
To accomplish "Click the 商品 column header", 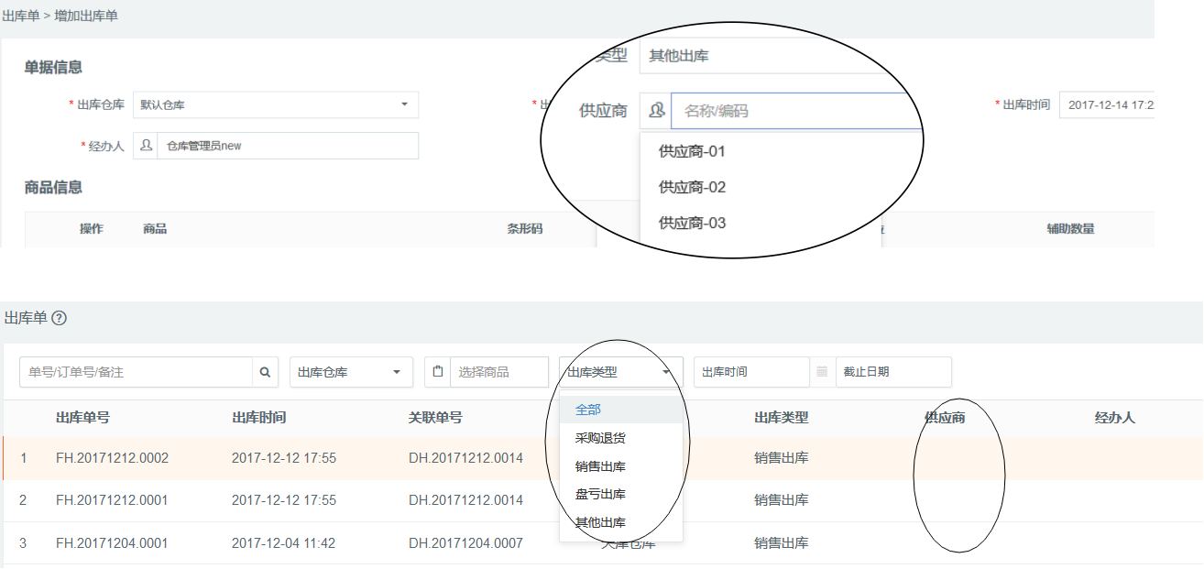I will pos(155,229).
